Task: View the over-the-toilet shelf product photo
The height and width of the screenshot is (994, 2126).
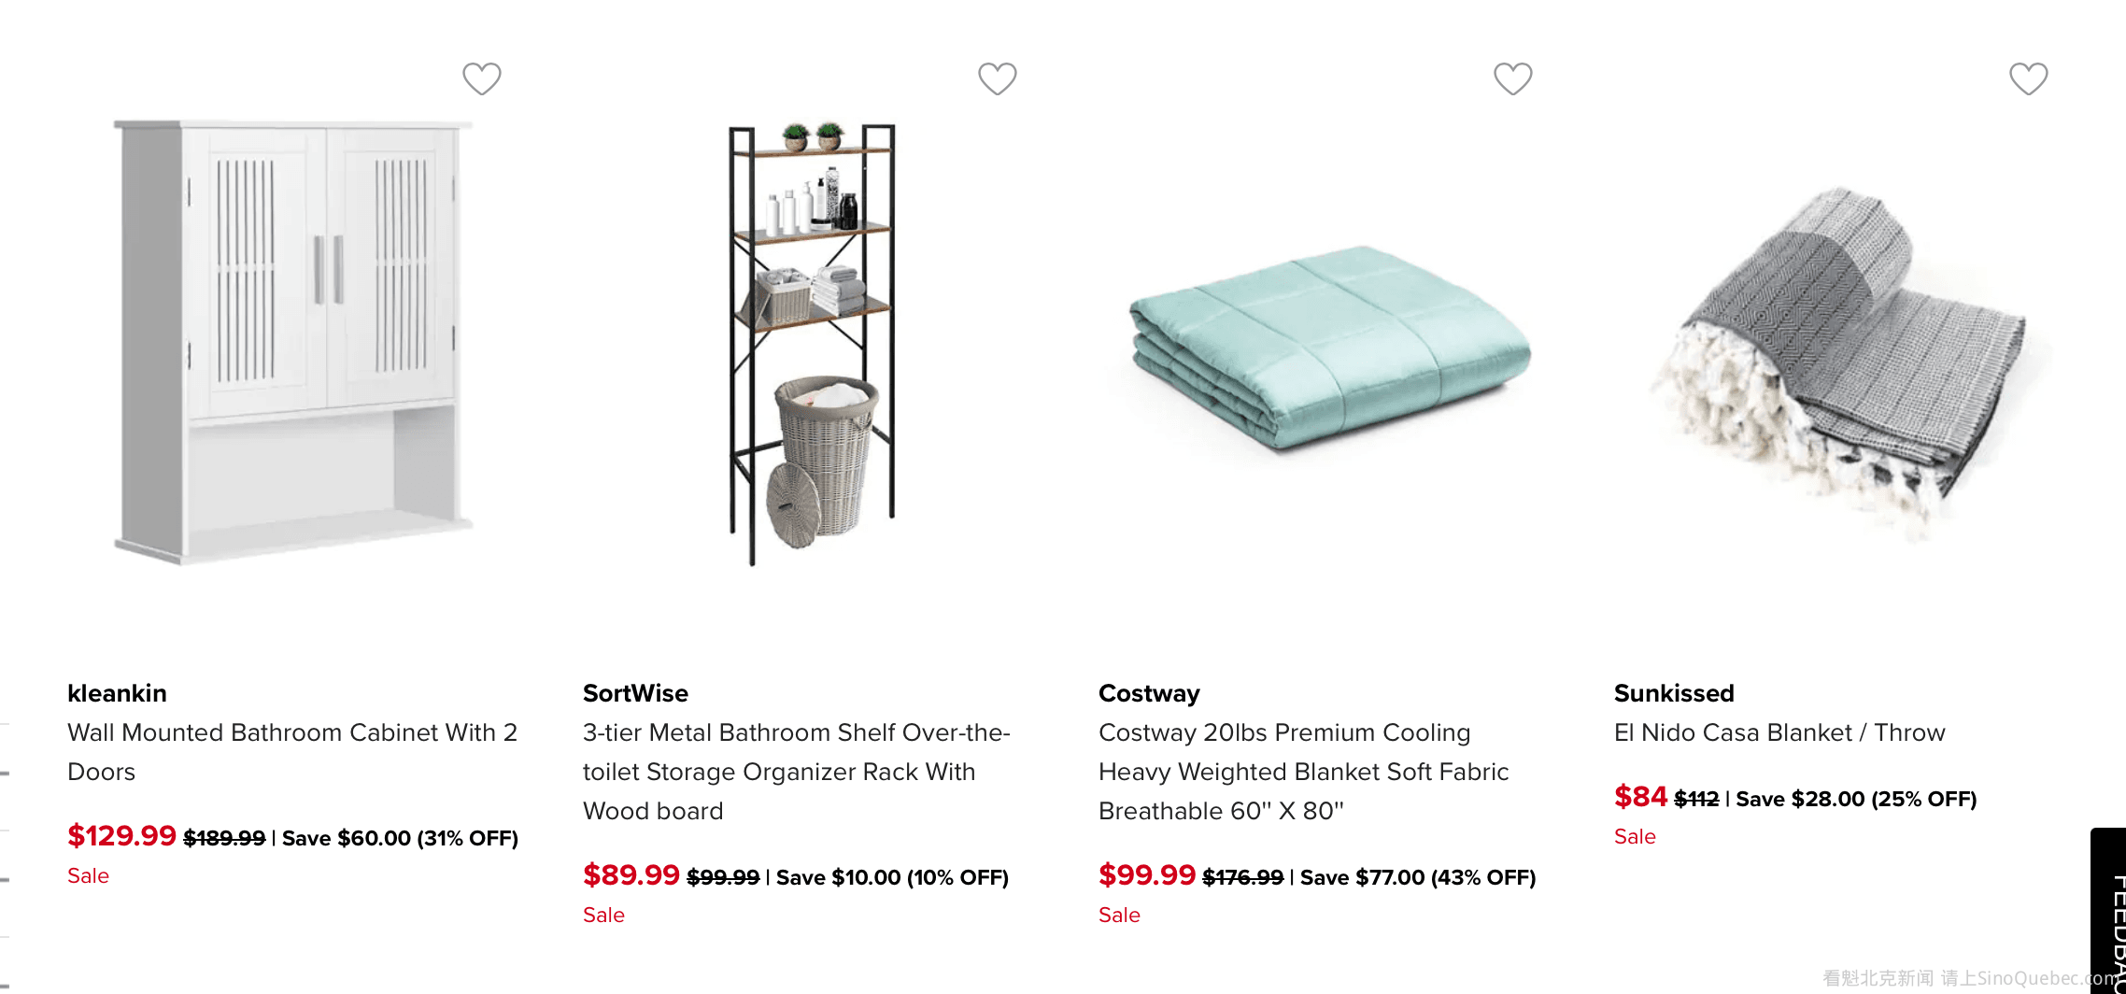Action: tap(810, 344)
